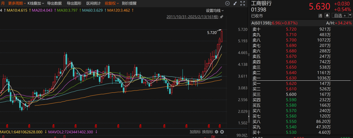Screen dimensions: 353x138
Task: Open the K线叠加 overlay dropdown
Action: tap(36, 3)
